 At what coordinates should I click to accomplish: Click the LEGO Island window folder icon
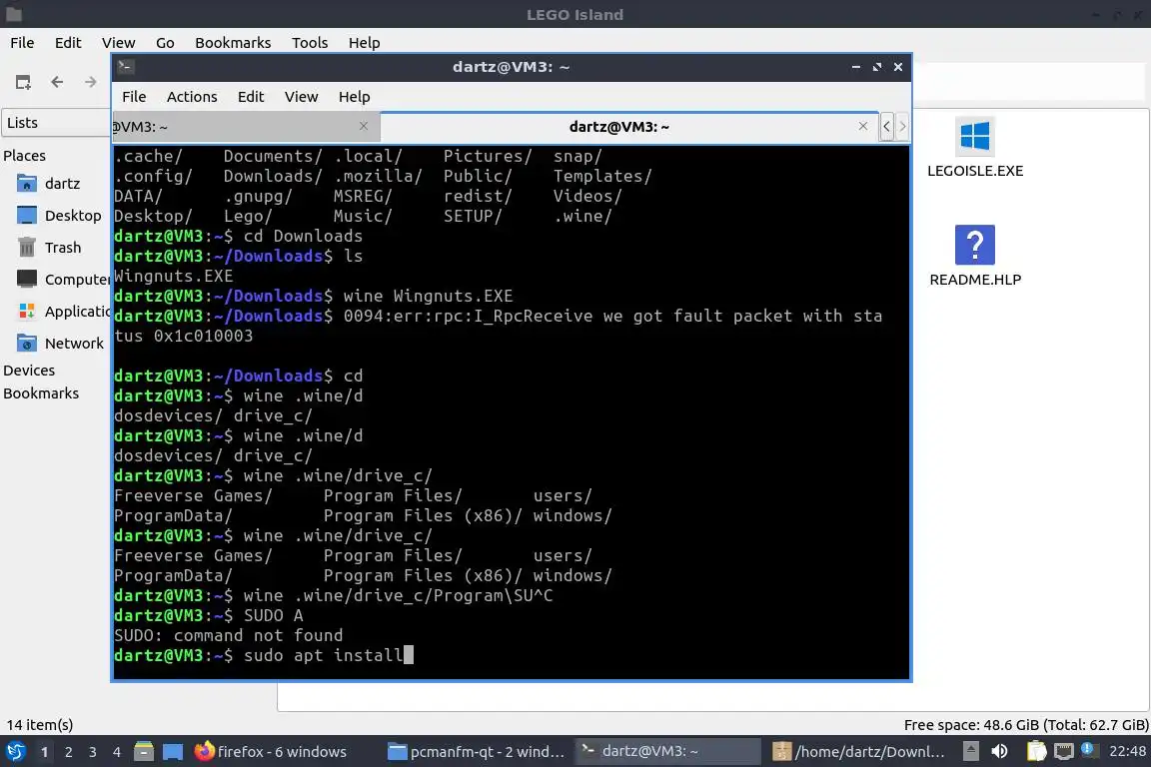(x=13, y=14)
